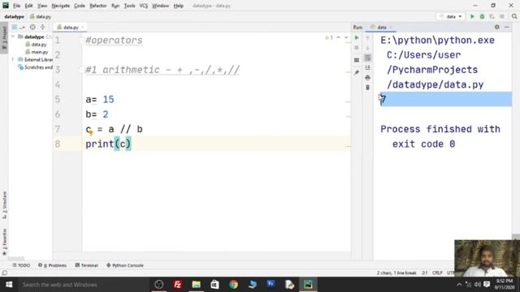Open the Run menu
The image size is (520, 292).
[115, 6]
